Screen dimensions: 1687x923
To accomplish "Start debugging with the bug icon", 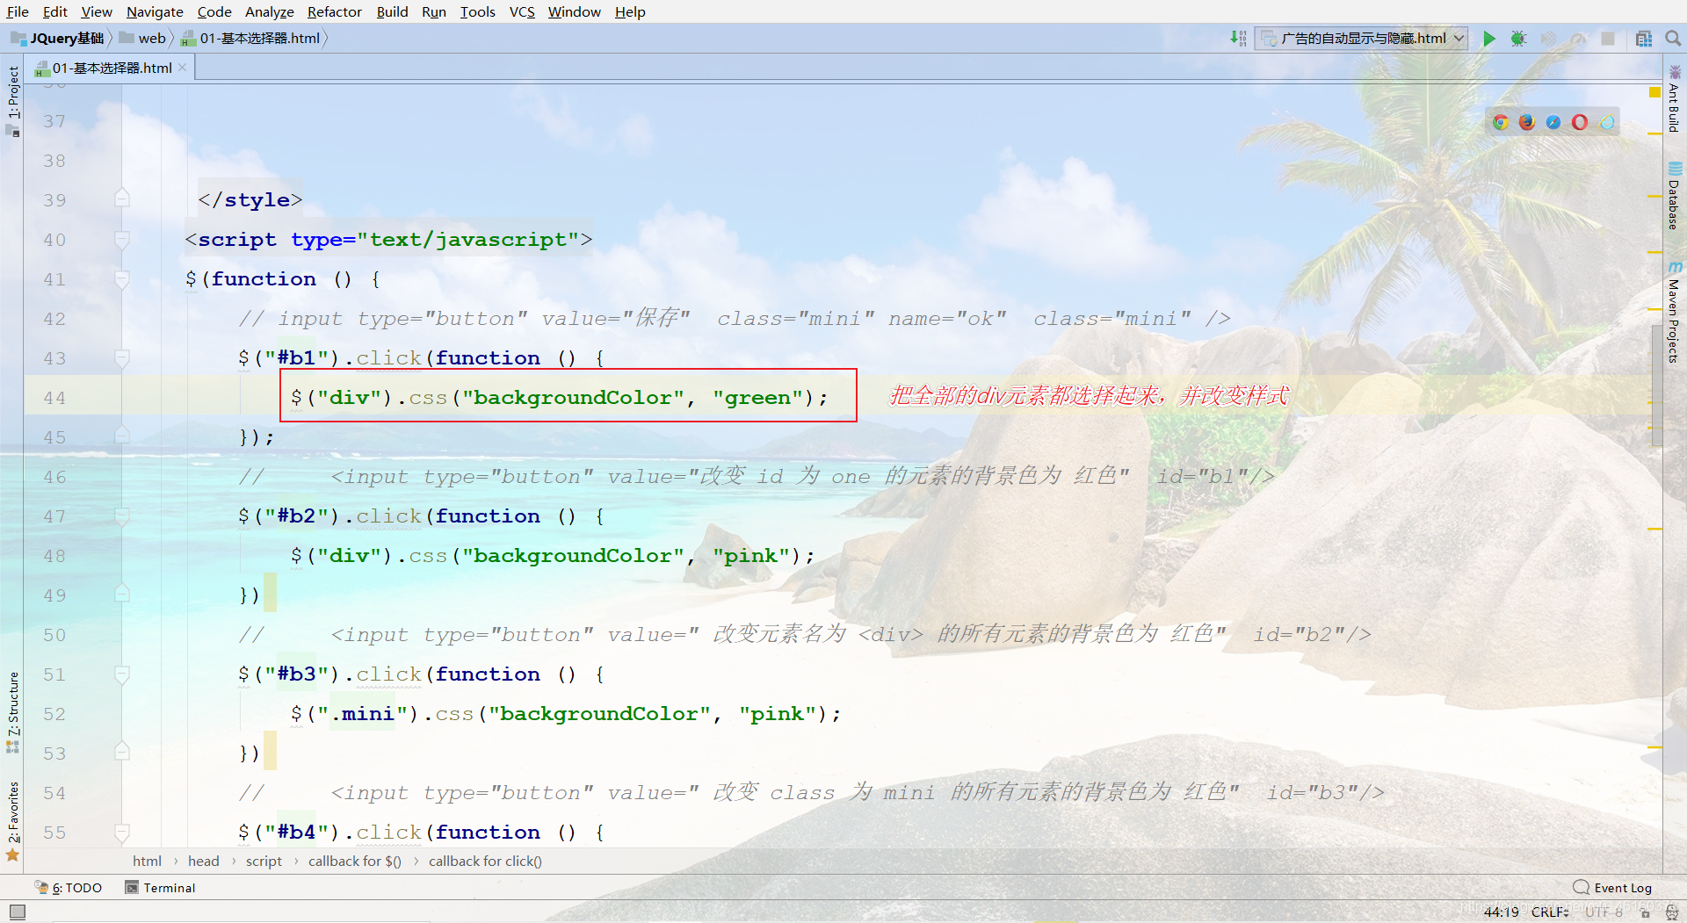I will [x=1519, y=39].
